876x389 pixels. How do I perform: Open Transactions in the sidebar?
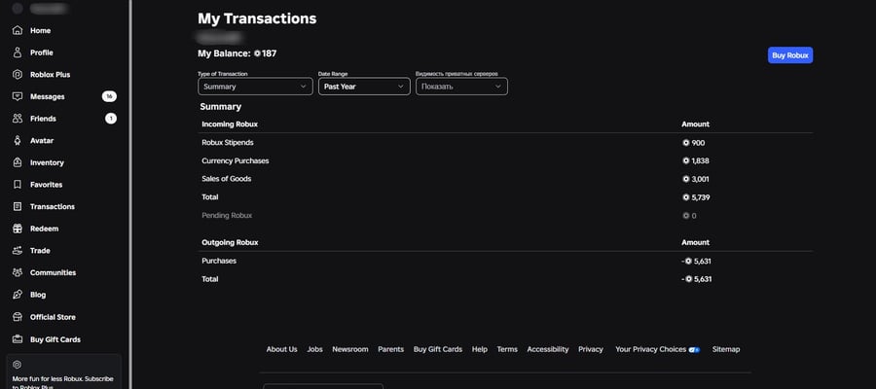53,206
